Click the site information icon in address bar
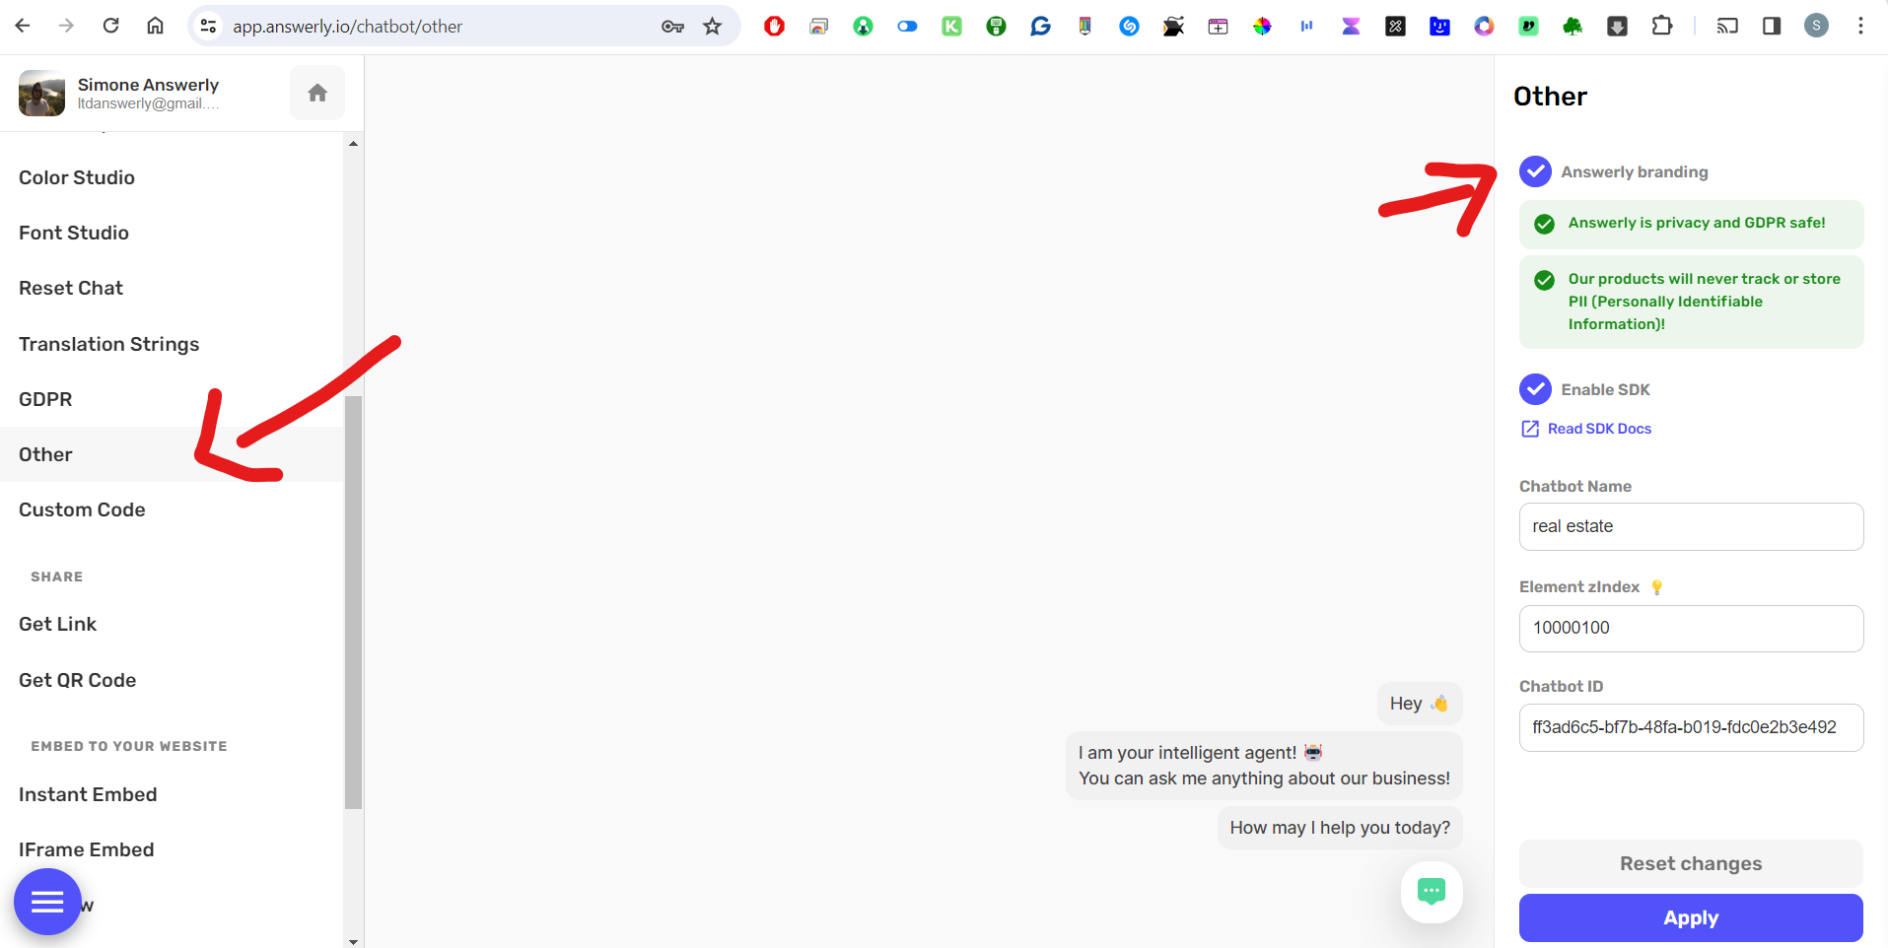 click(208, 27)
